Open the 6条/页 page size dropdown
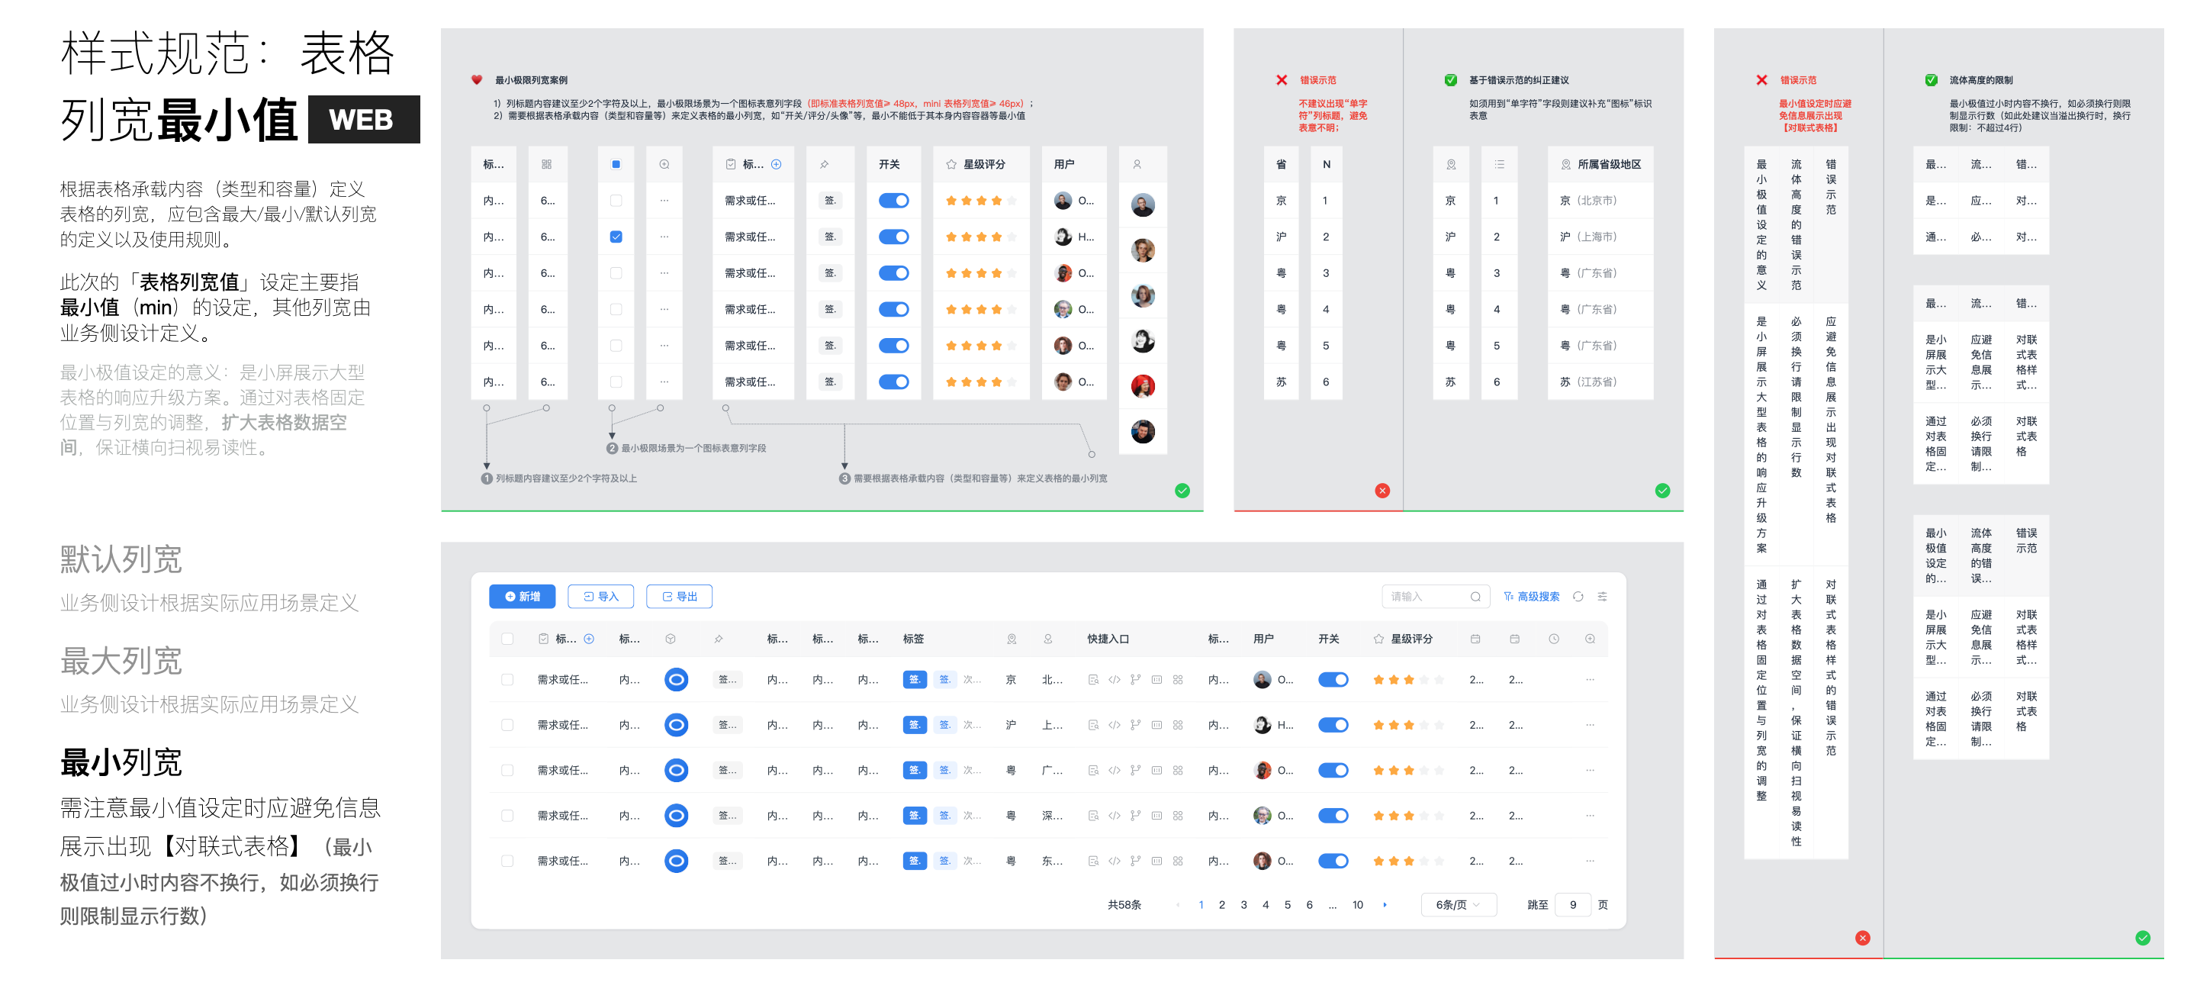Image resolution: width=2197 pixels, height=992 pixels. pyautogui.click(x=1458, y=904)
